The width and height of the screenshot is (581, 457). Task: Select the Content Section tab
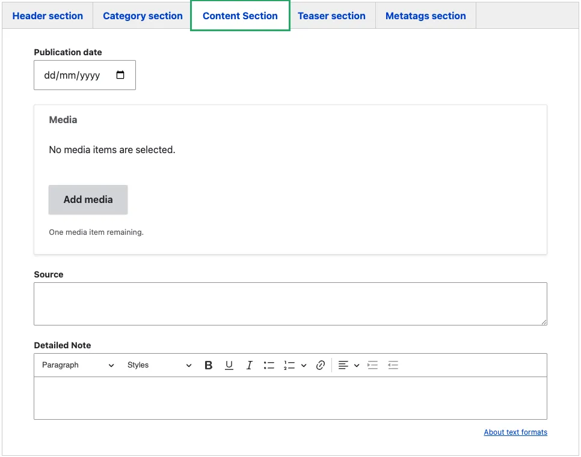click(x=240, y=16)
